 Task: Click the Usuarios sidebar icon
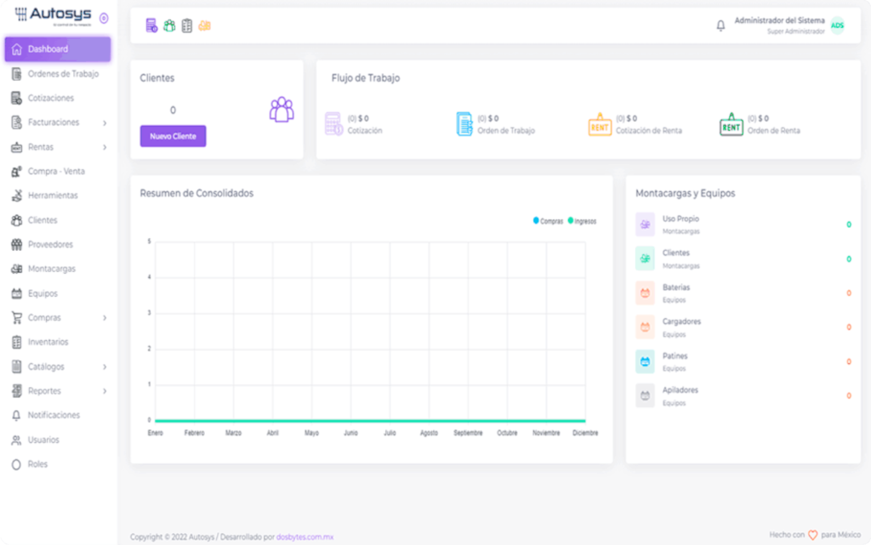(17, 440)
